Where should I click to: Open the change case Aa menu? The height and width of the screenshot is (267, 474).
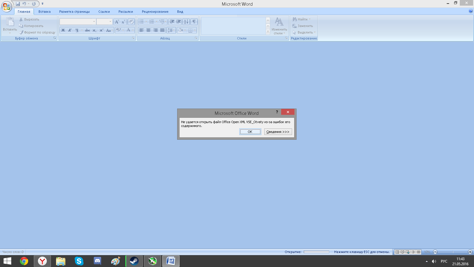pos(109,30)
